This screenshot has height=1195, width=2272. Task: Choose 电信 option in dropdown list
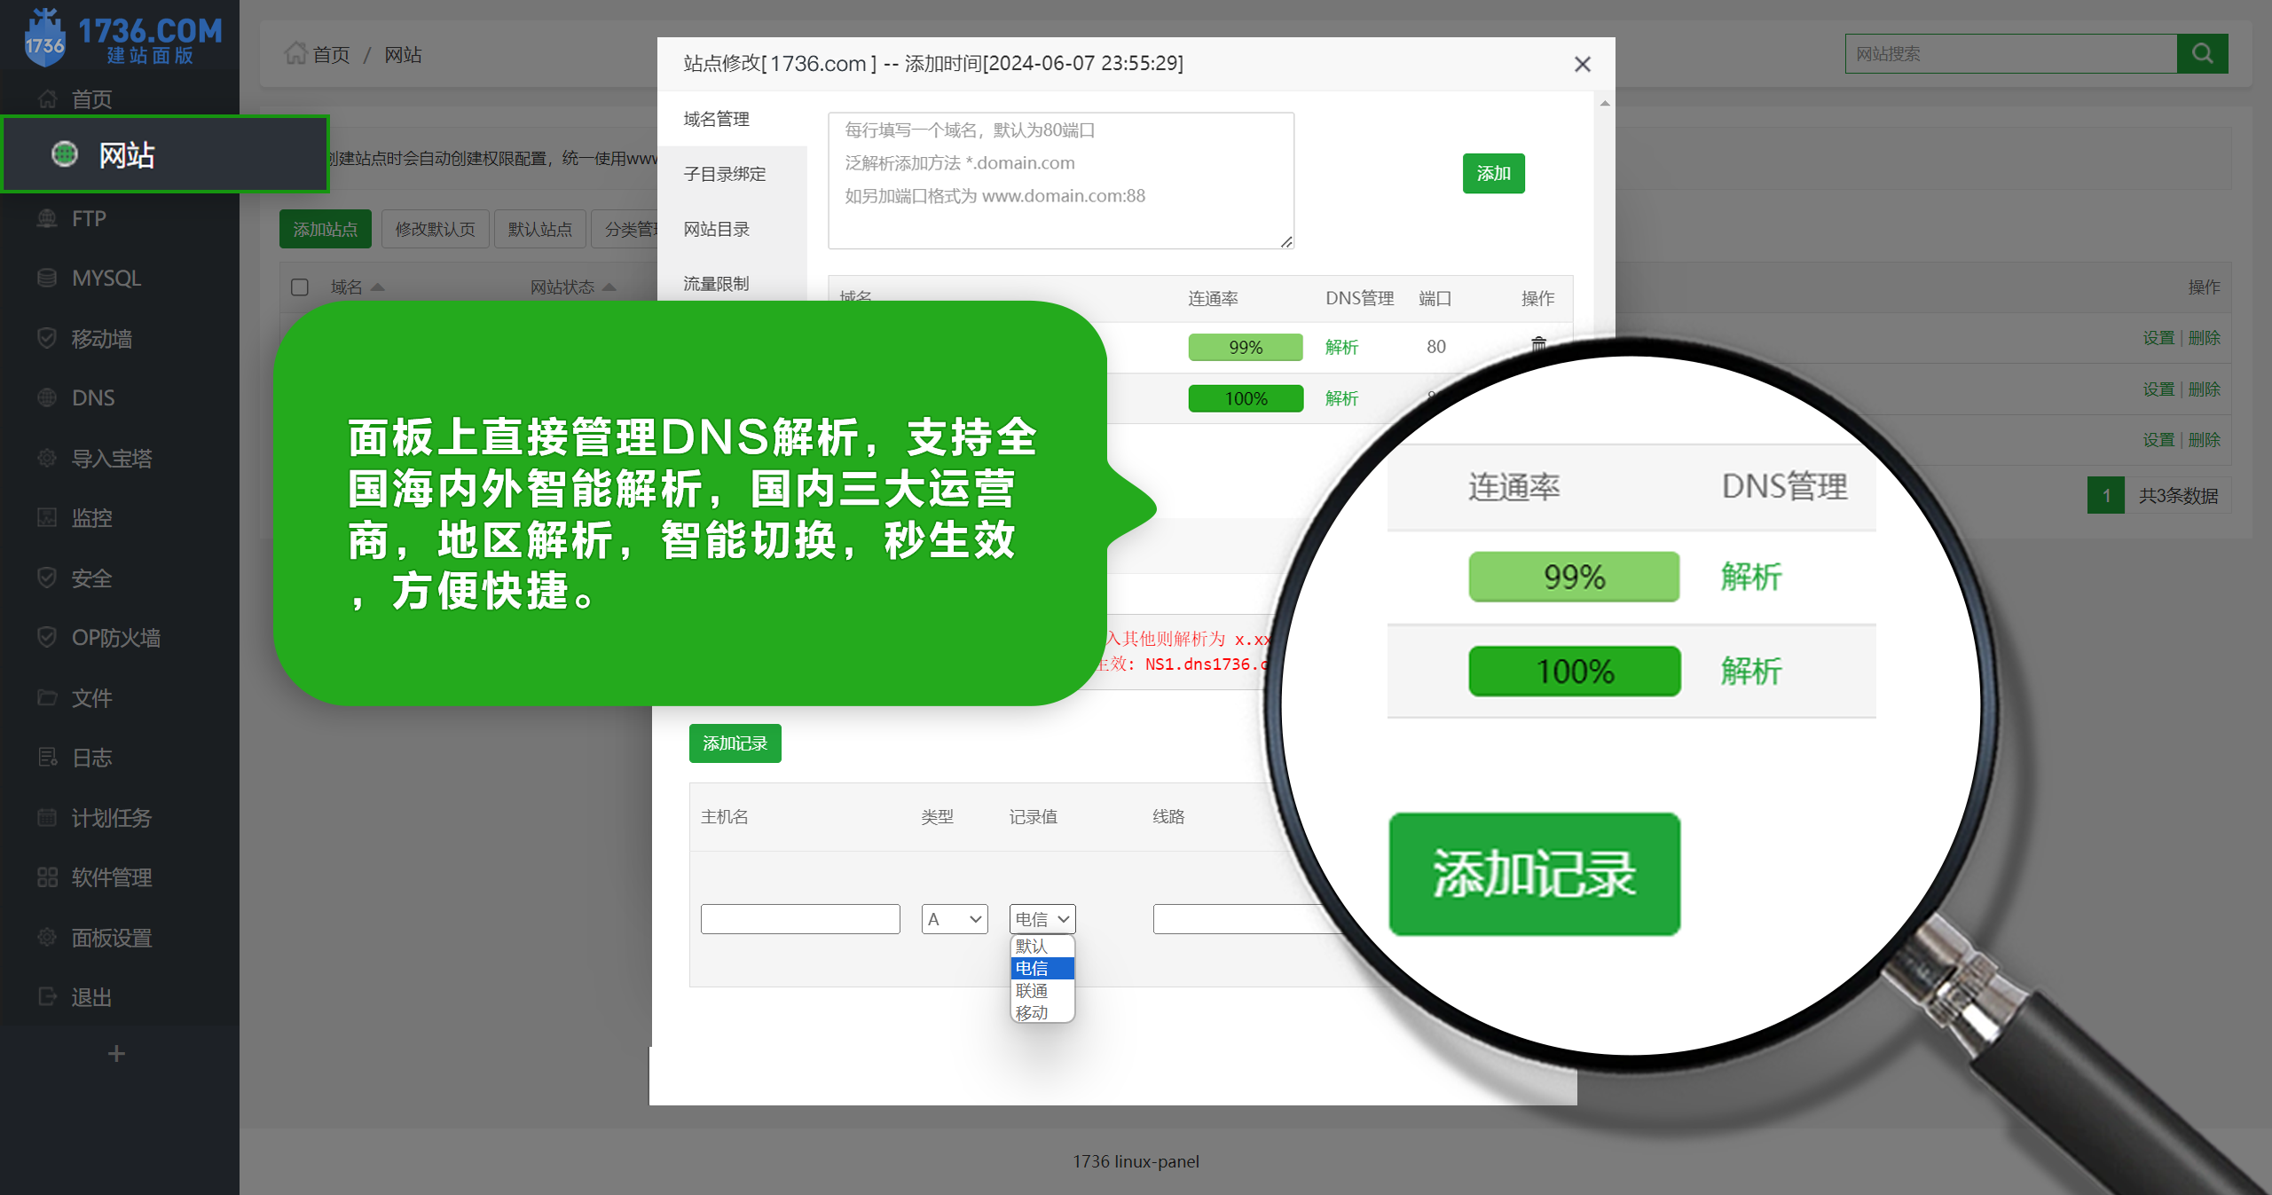1042,968
